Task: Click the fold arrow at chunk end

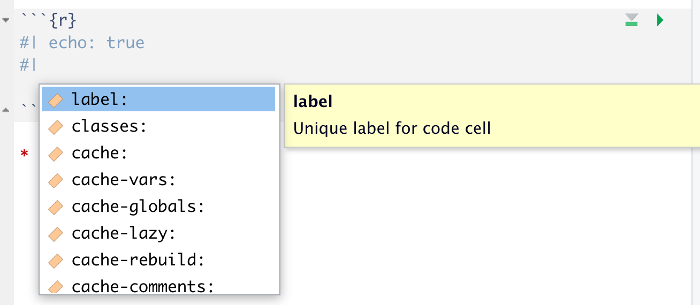Action: [5, 109]
